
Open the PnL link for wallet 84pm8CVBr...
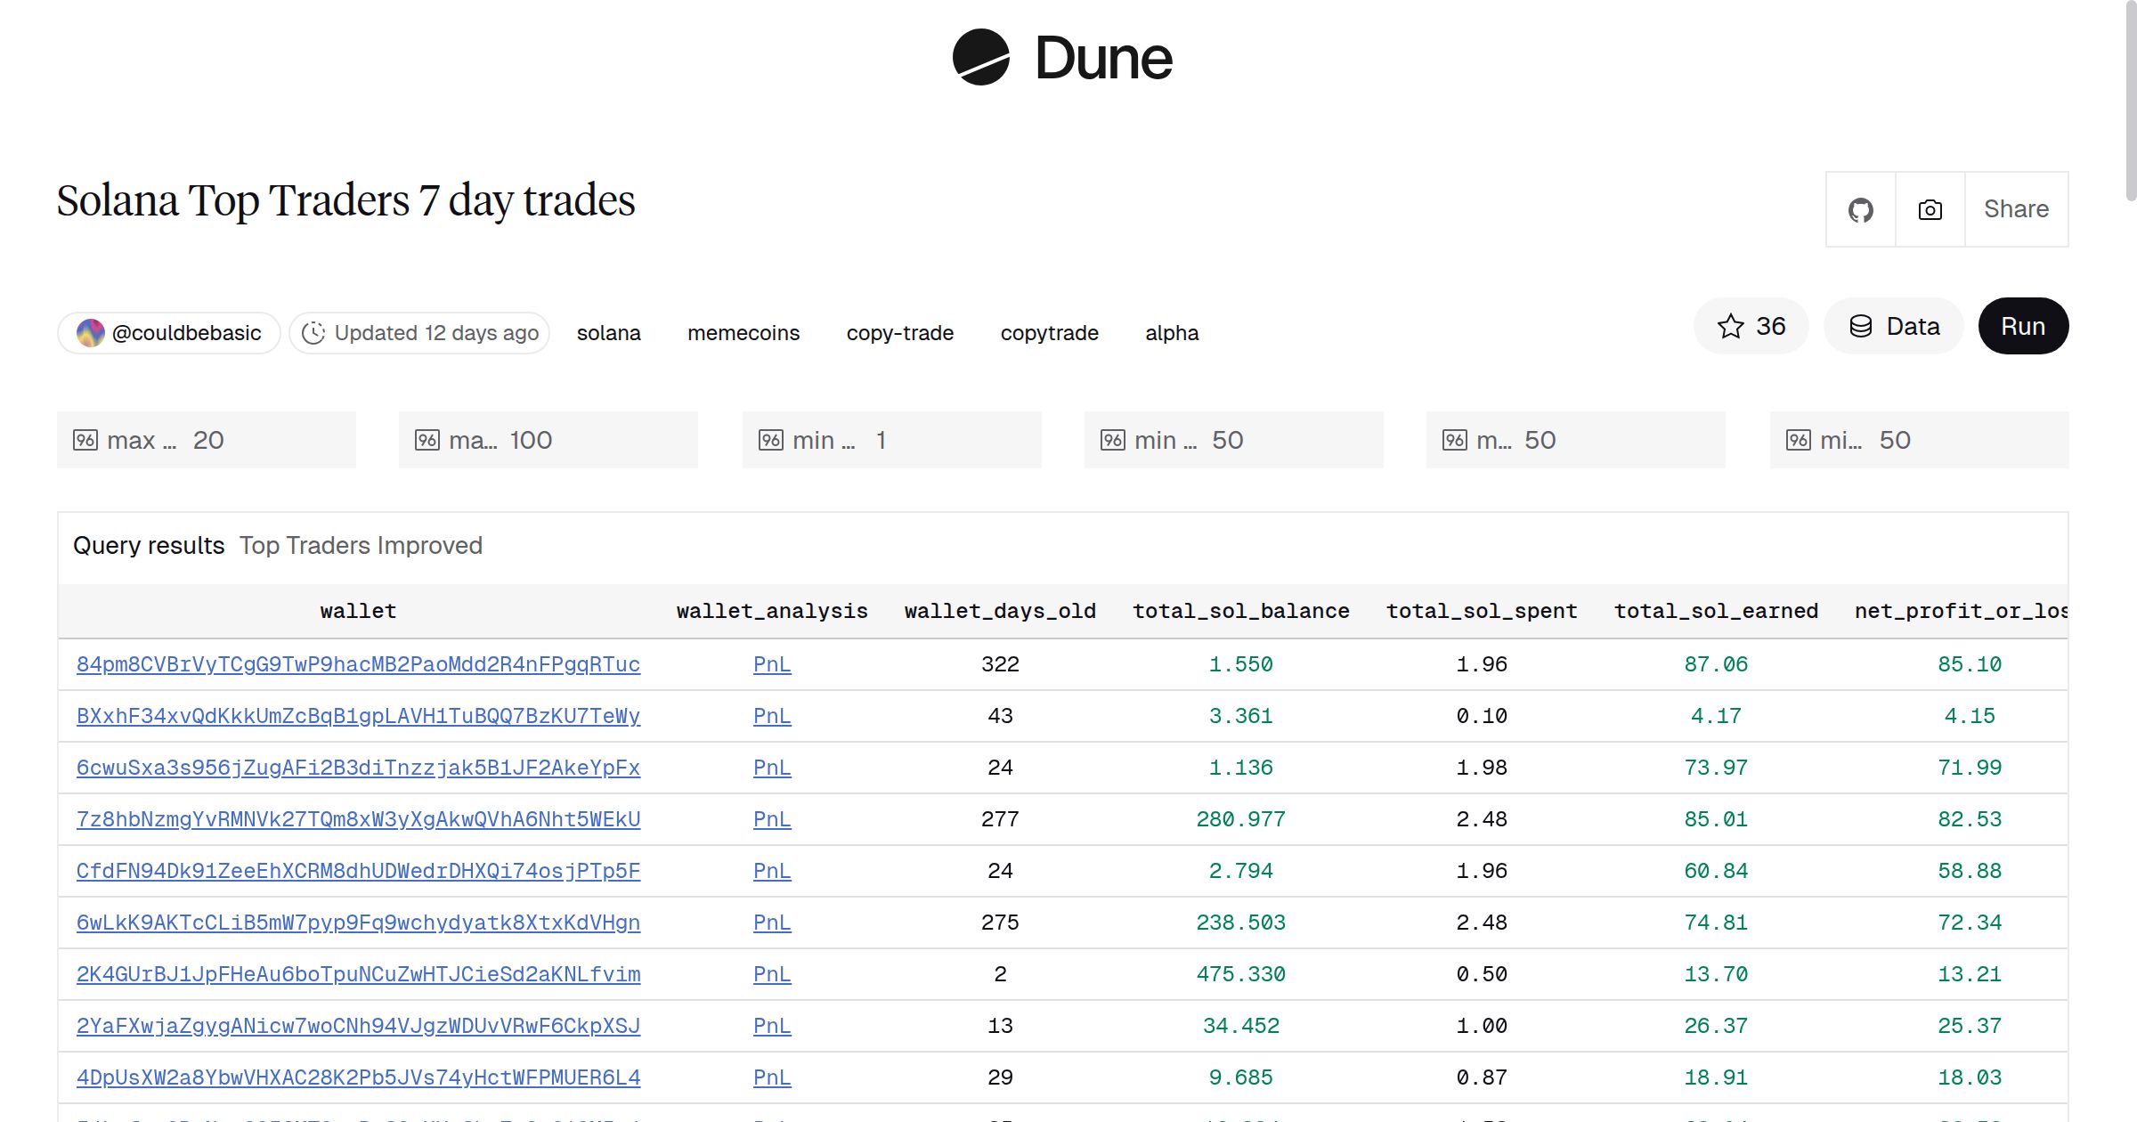click(771, 664)
